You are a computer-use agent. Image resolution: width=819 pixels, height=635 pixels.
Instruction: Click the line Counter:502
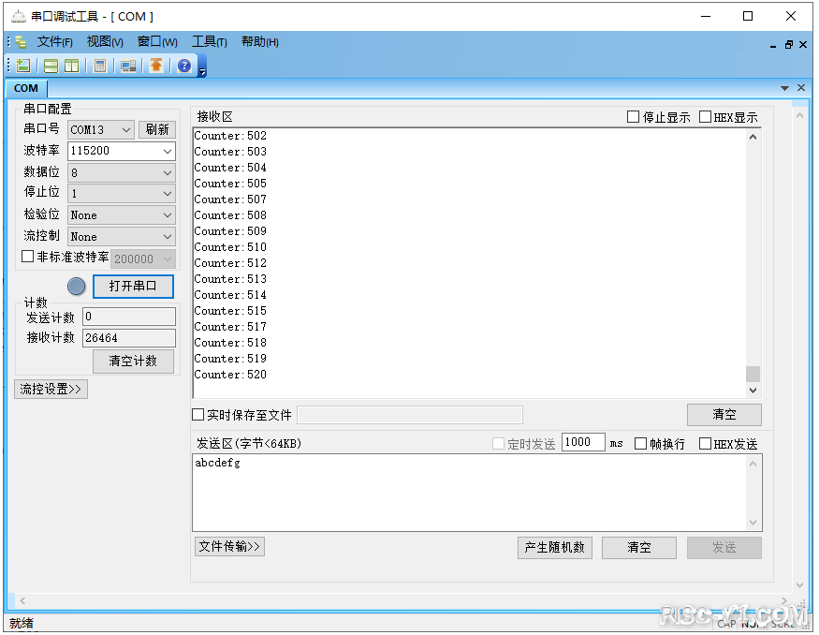[x=230, y=136]
